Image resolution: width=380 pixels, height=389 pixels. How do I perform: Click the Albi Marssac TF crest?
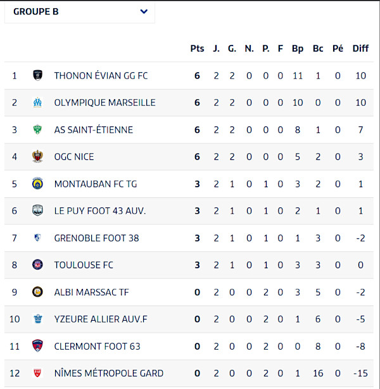pos(37,292)
